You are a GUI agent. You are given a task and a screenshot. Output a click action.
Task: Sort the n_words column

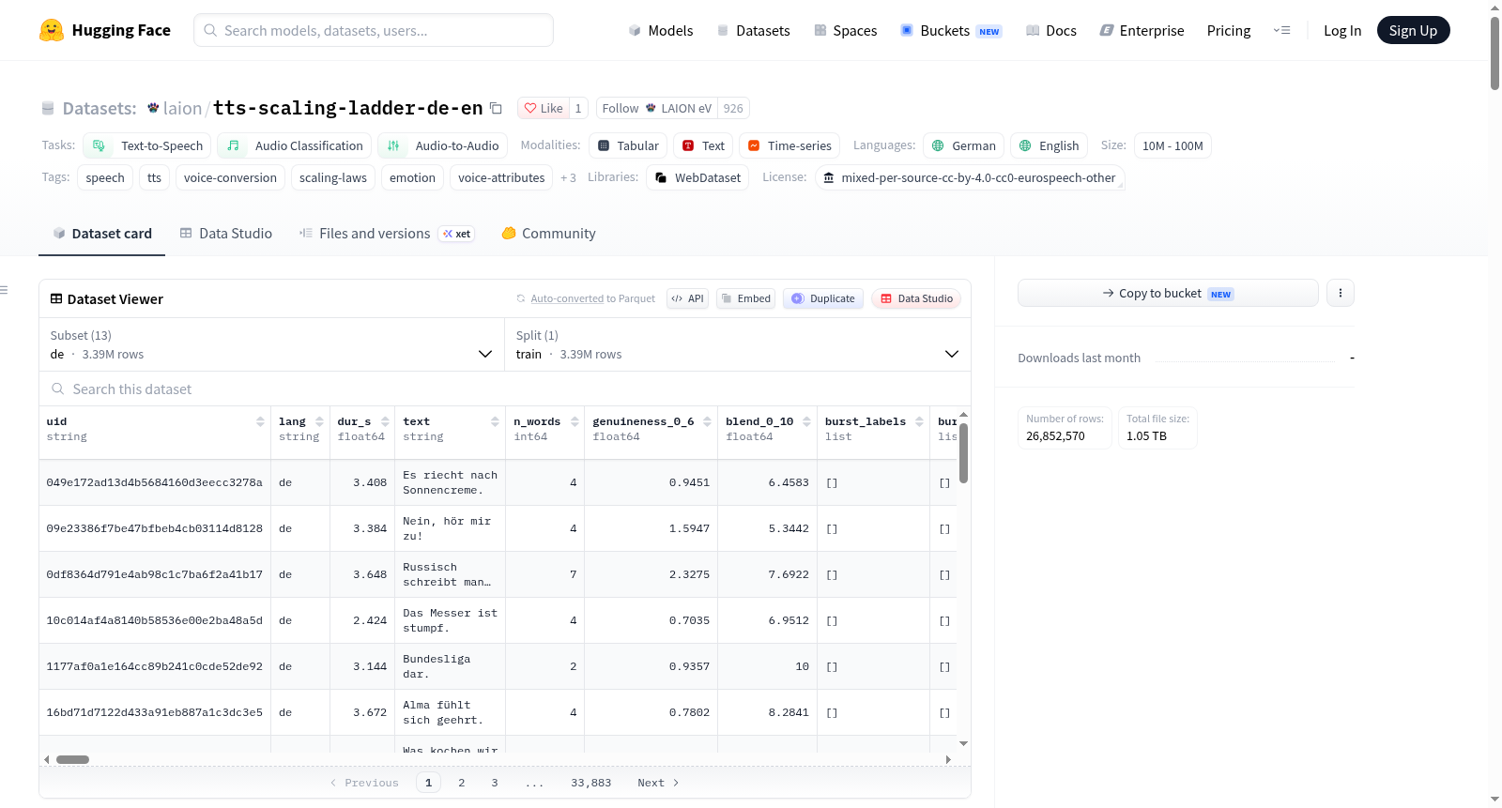575,421
